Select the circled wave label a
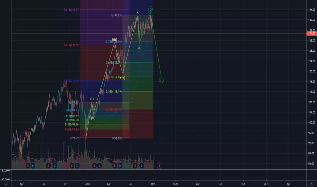317x187 pixels. tap(139, 48)
